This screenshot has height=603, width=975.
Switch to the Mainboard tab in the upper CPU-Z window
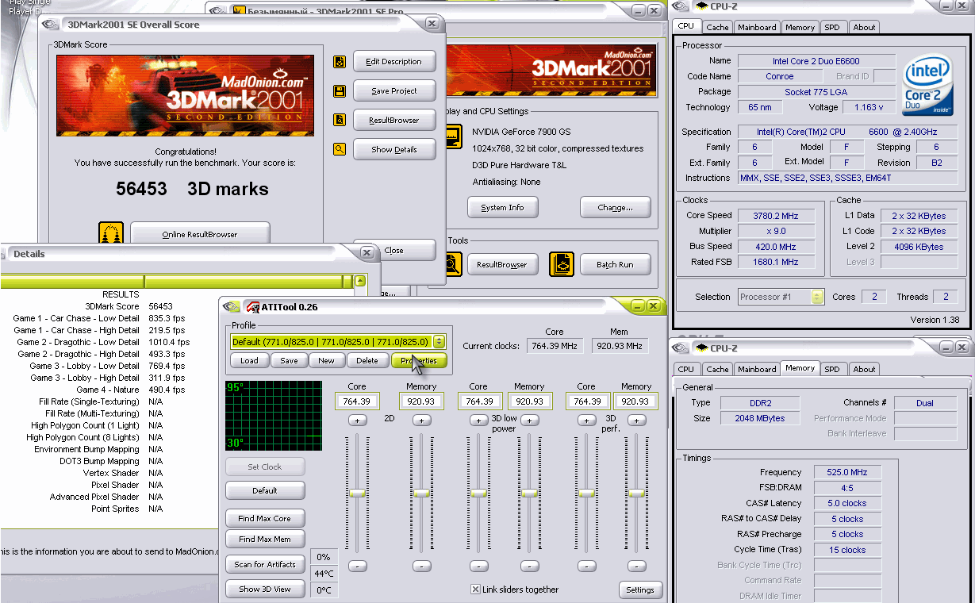coord(757,27)
